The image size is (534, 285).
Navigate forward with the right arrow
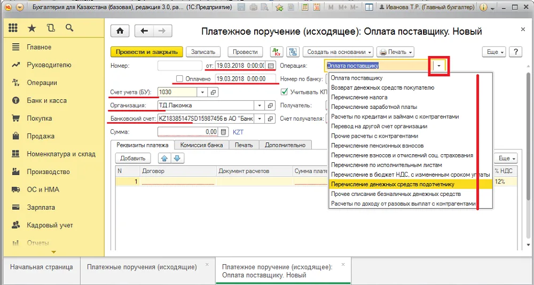(163, 31)
